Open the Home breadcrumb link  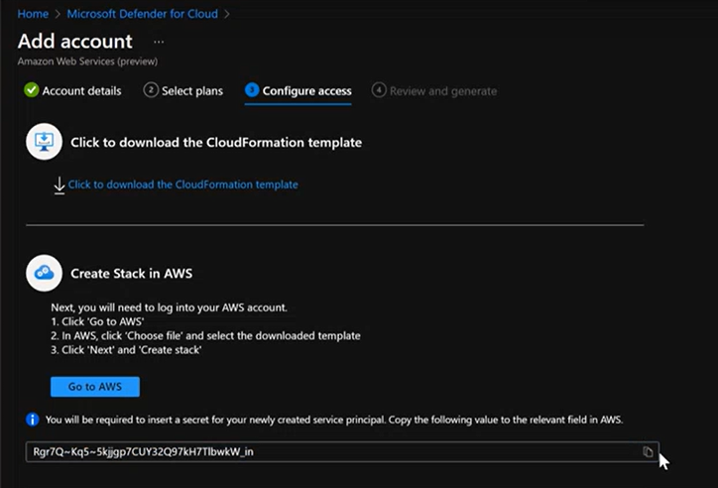(x=33, y=14)
